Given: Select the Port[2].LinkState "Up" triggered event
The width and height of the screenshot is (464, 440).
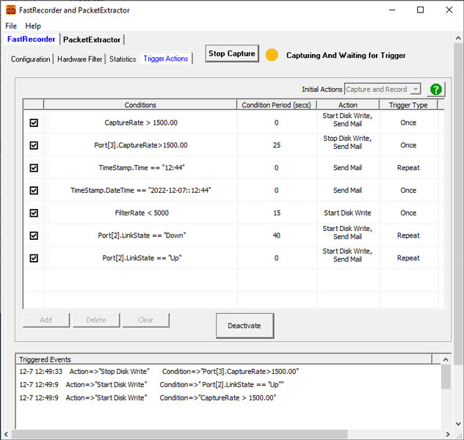Looking at the screenshot, I should (151, 384).
